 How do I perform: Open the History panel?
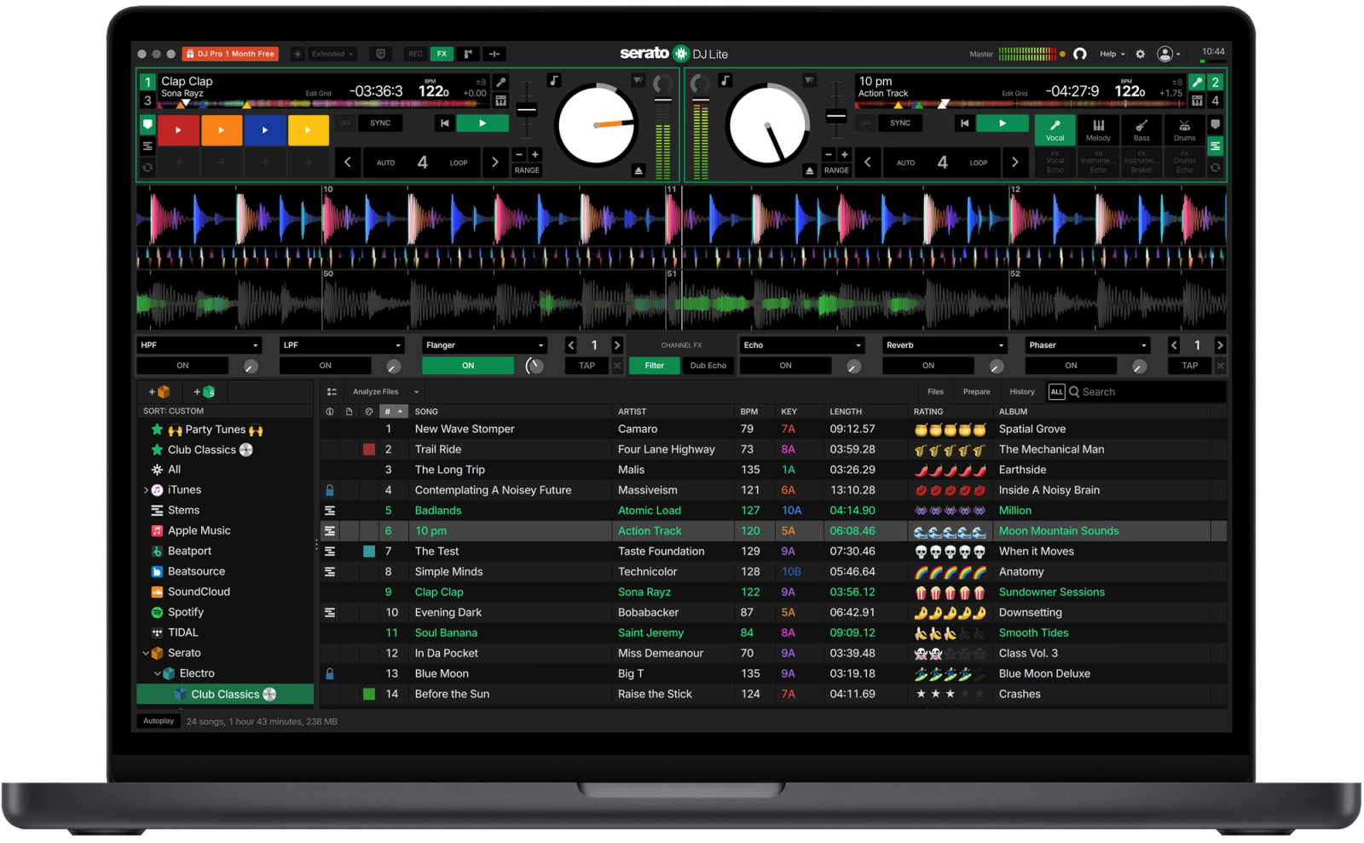coord(1021,391)
